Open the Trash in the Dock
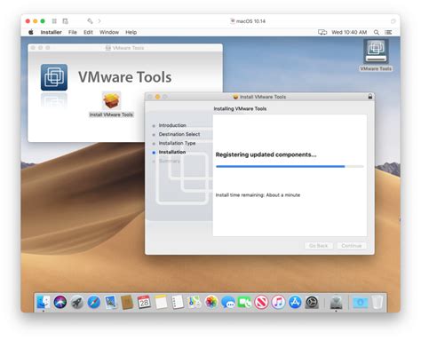 (x=377, y=302)
